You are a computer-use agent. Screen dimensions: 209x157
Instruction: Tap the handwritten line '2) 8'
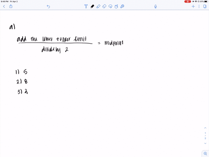[22, 82]
